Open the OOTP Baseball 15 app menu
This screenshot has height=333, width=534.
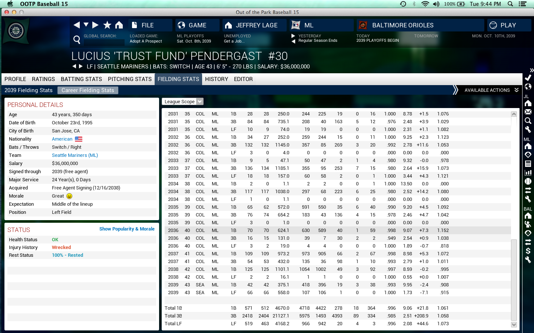click(44, 4)
